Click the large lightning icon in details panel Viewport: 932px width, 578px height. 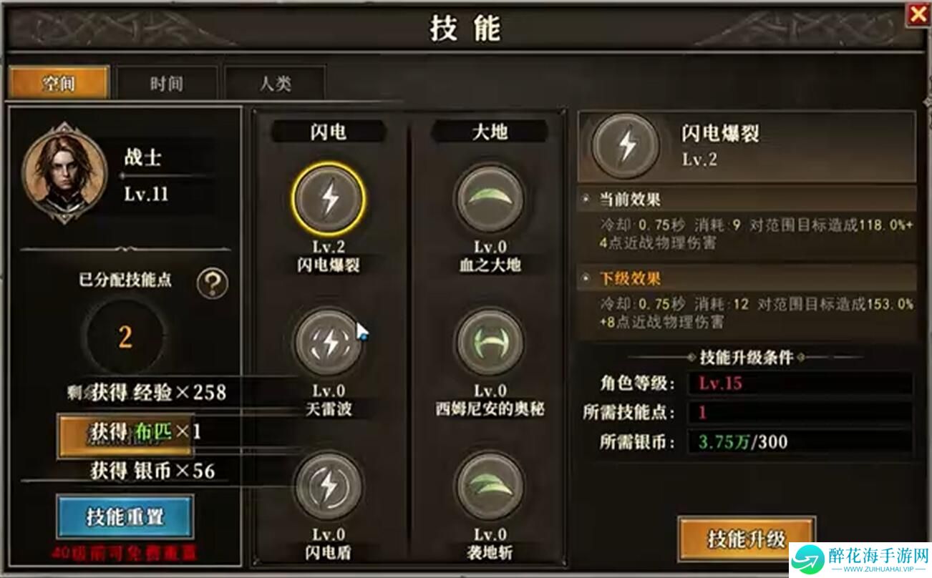628,145
